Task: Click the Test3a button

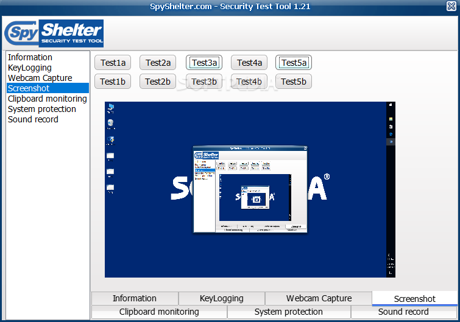Action: pos(204,63)
